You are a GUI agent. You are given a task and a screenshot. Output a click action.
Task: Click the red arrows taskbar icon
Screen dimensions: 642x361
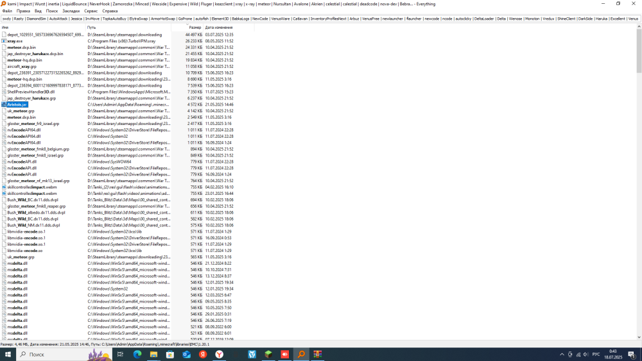(x=284, y=355)
